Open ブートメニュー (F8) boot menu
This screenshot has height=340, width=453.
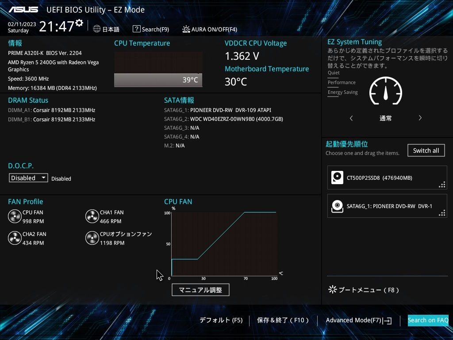(364, 290)
